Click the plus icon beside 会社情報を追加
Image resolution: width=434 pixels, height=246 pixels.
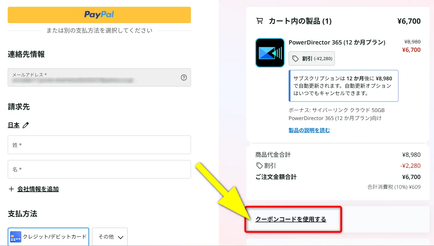point(11,189)
